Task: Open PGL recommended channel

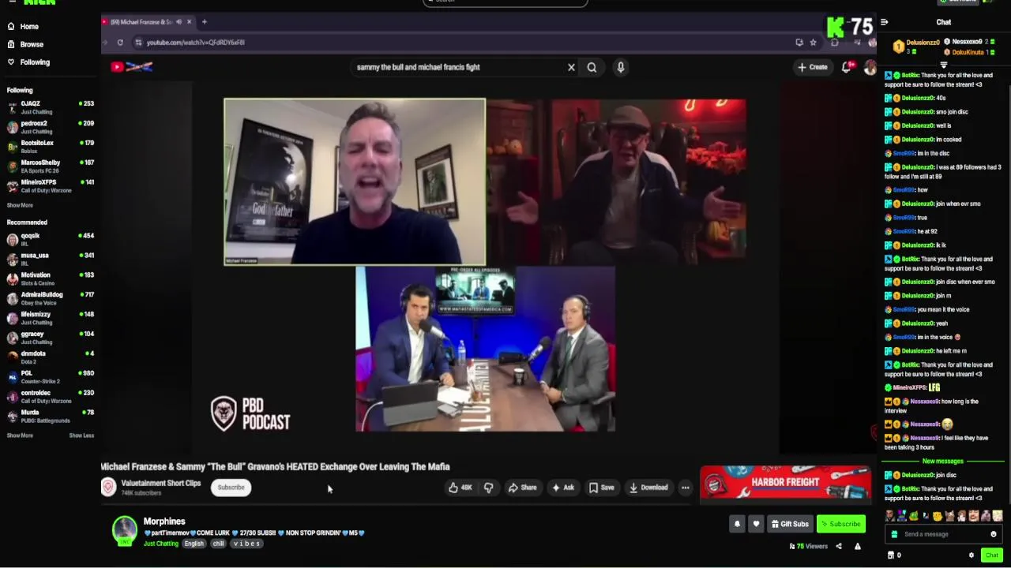Action: [x=50, y=377]
